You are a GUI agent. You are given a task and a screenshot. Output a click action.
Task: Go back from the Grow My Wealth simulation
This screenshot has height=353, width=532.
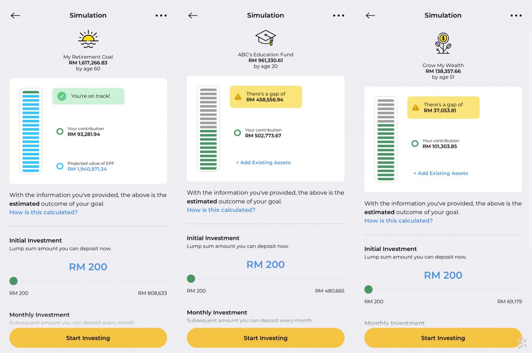[x=370, y=15]
